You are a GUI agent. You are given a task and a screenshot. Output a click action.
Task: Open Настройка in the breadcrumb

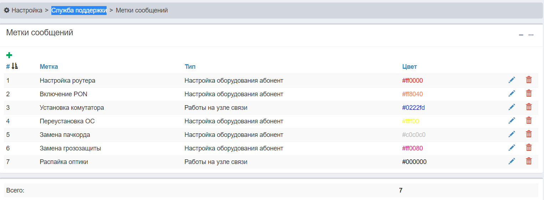(x=27, y=10)
